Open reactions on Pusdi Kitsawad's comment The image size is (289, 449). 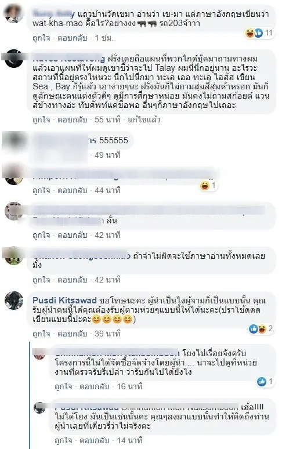pos(261,329)
